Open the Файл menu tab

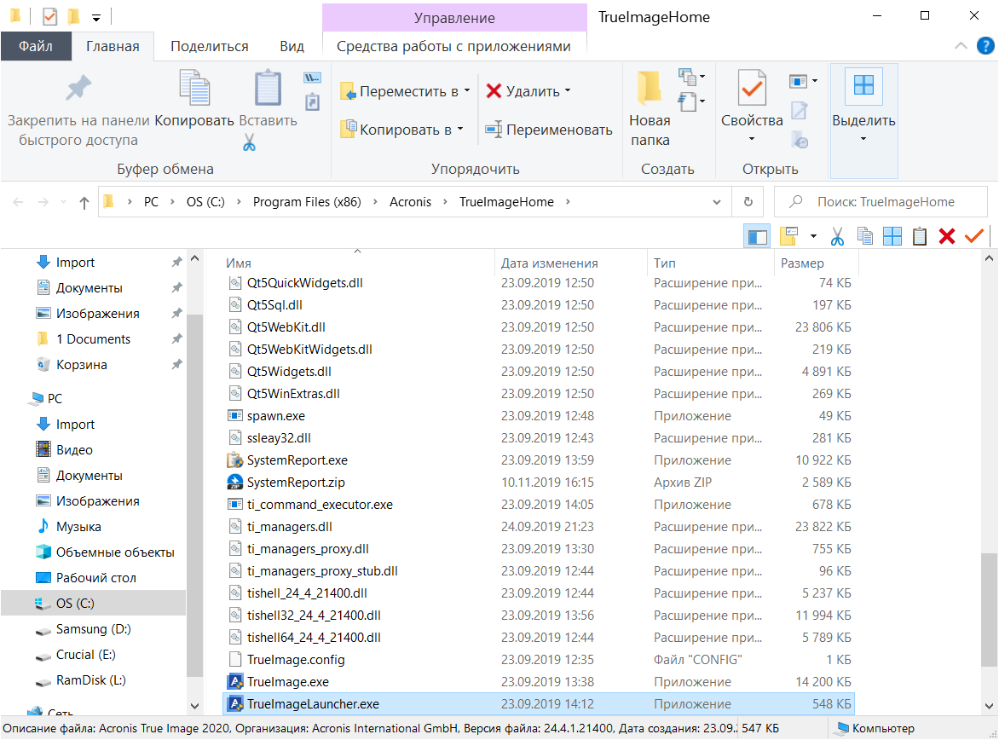[36, 46]
